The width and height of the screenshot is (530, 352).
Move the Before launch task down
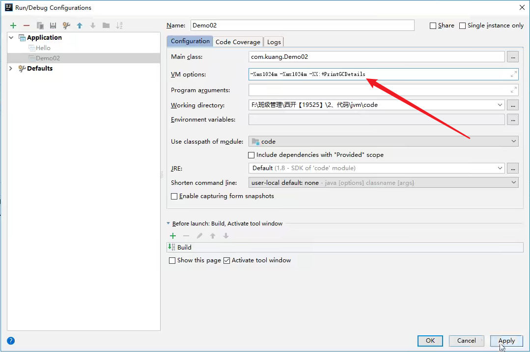coord(226,236)
